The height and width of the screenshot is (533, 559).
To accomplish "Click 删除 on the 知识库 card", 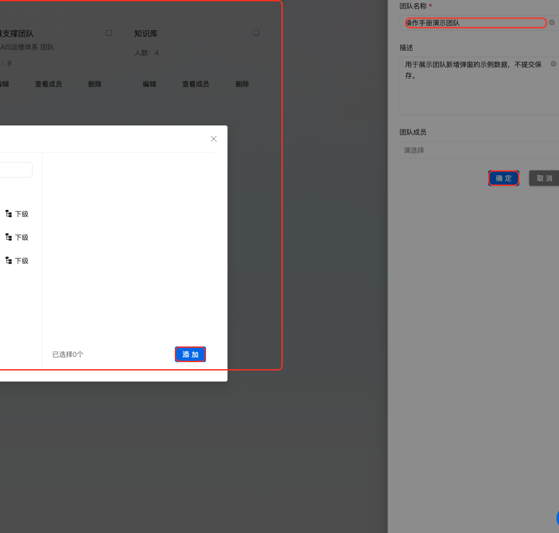I will [242, 84].
